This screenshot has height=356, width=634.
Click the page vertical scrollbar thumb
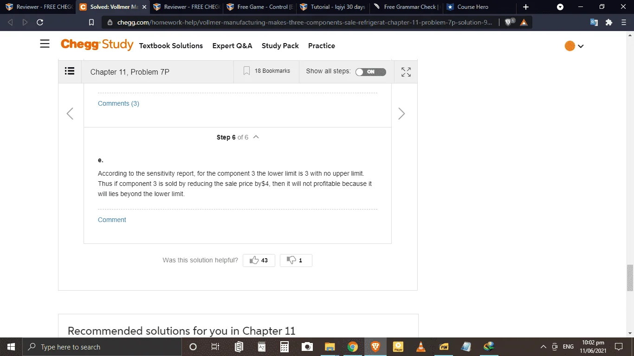[x=630, y=278]
